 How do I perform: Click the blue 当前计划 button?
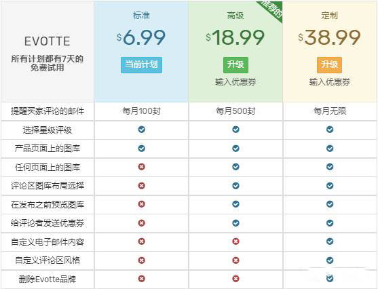click(x=141, y=65)
